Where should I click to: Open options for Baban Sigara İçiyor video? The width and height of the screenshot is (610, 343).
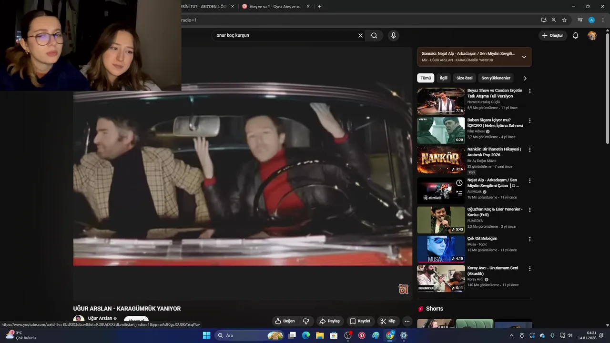[529, 121]
